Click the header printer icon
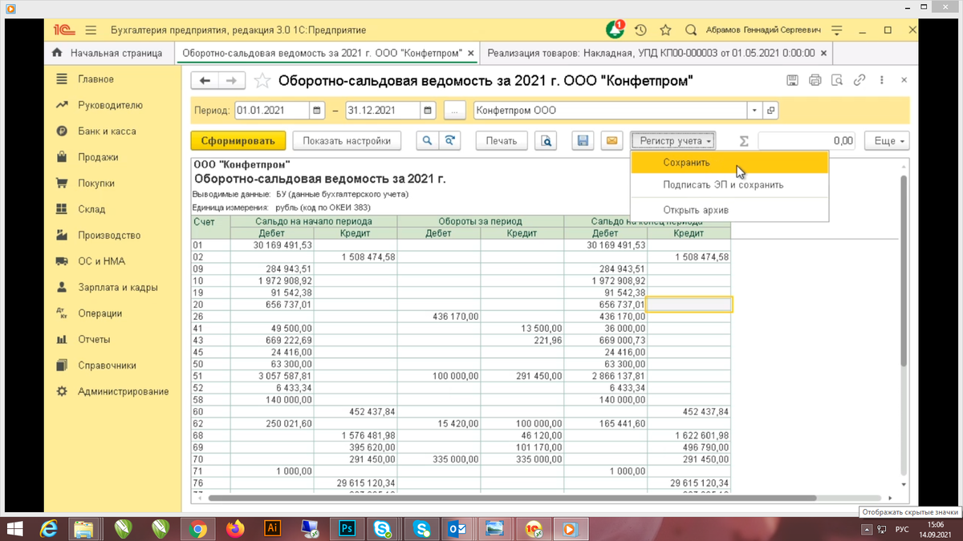The width and height of the screenshot is (963, 541). tap(815, 80)
